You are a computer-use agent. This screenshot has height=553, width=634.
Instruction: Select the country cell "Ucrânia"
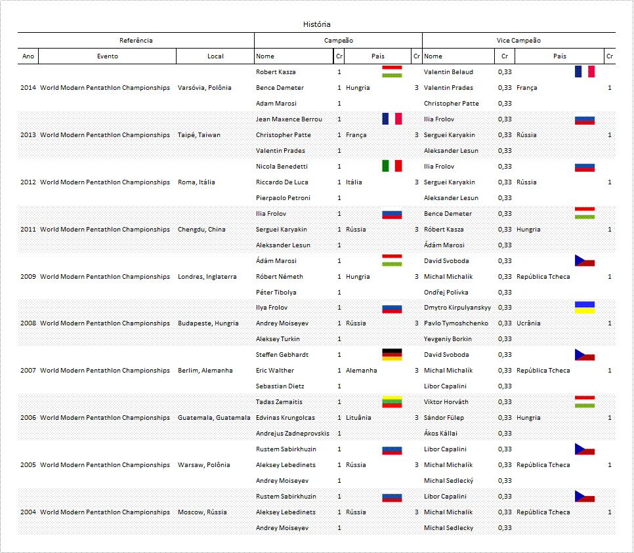point(528,323)
